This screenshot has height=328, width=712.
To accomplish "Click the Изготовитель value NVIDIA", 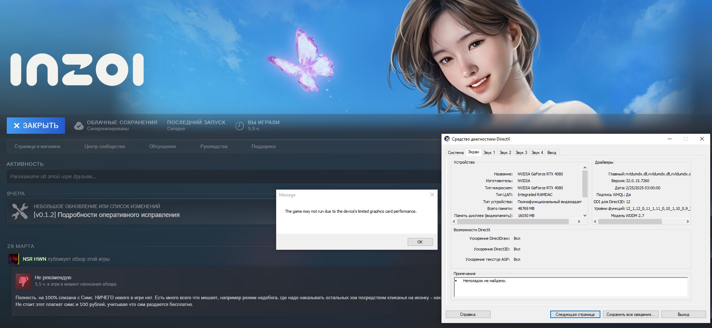I will click(x=524, y=181).
